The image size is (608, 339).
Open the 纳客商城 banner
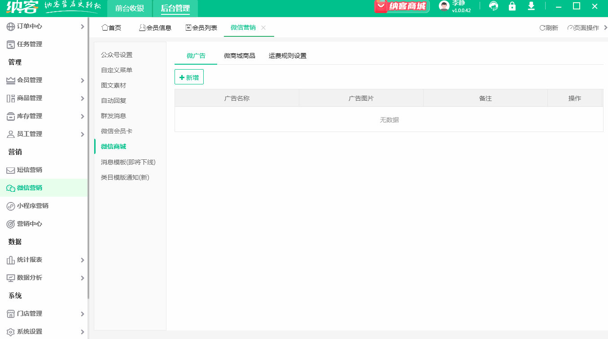pyautogui.click(x=402, y=7)
